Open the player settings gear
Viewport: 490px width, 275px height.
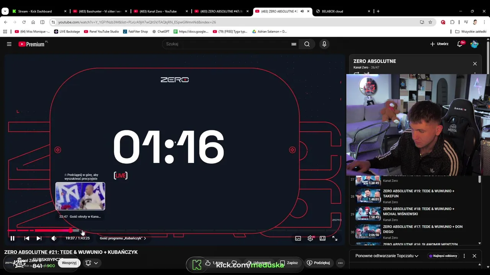[310, 238]
